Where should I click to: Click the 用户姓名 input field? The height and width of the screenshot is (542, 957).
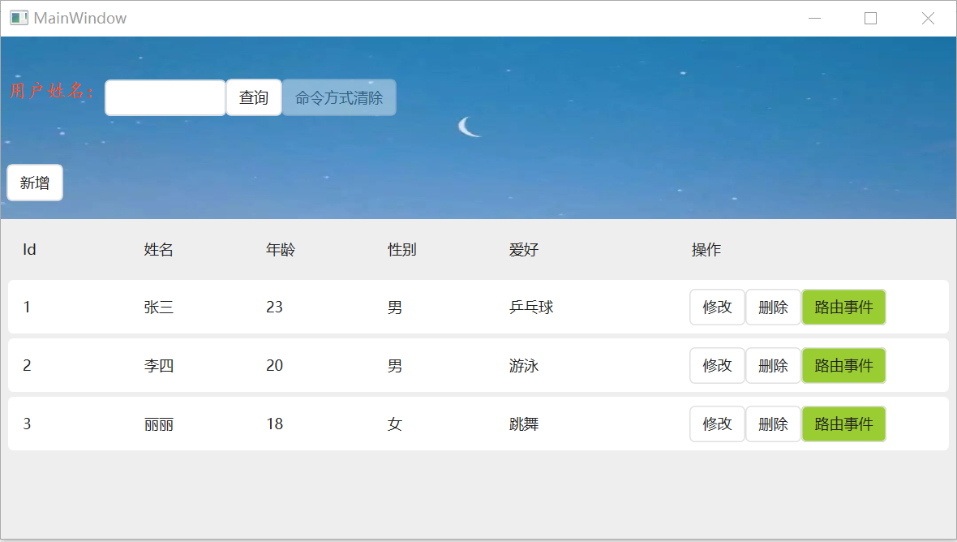[x=165, y=97]
